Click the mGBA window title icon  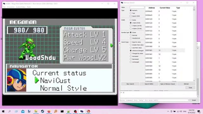(x=4, y=3)
